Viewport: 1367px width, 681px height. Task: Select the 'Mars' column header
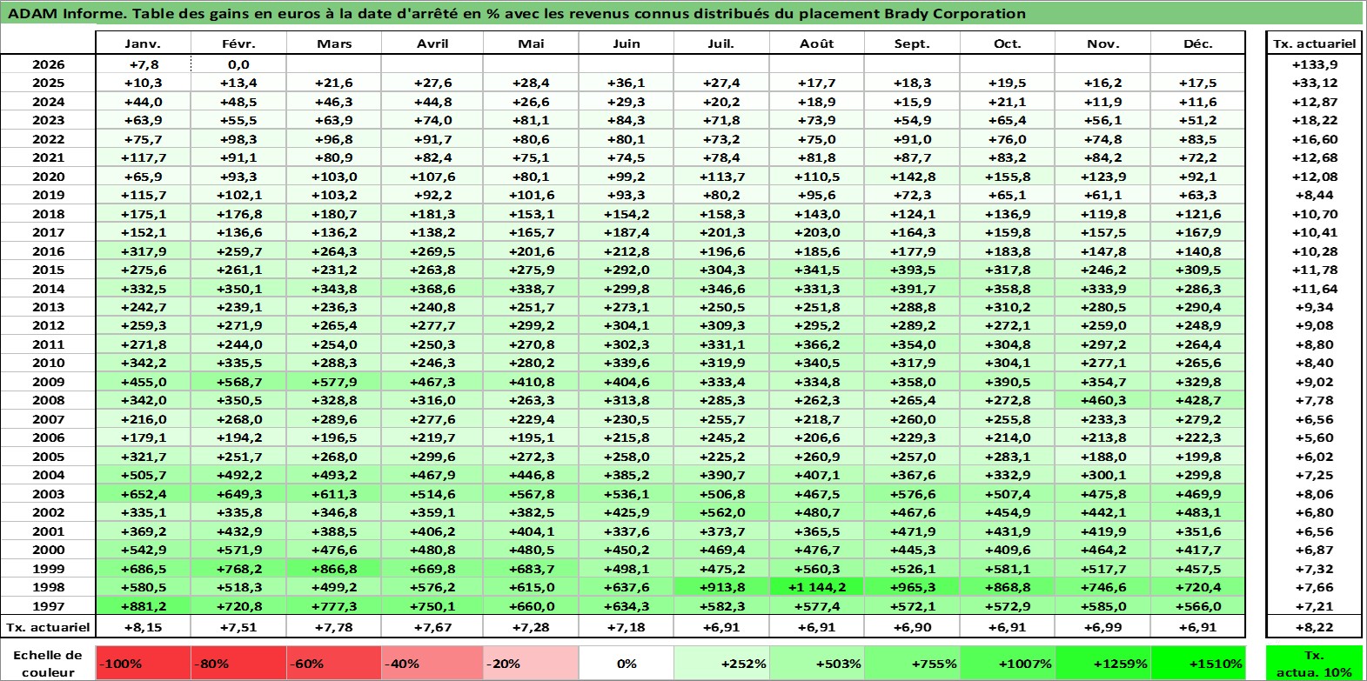click(x=334, y=43)
